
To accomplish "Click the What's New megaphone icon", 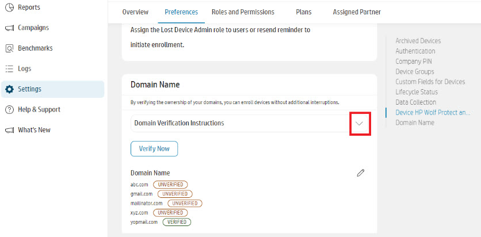I will point(9,130).
